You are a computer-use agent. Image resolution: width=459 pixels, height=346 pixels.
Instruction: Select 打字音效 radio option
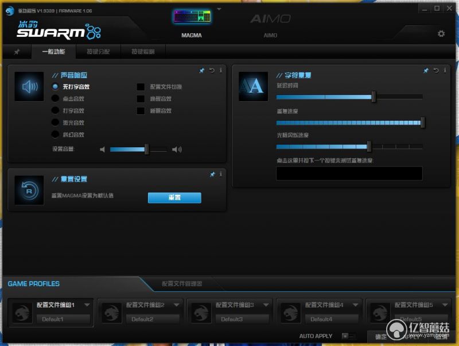coord(55,110)
